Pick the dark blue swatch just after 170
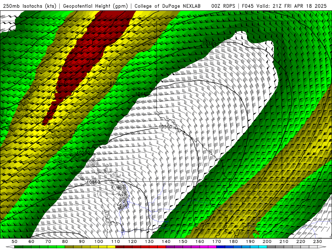The width and height of the screenshot is (332, 249). 221,247
